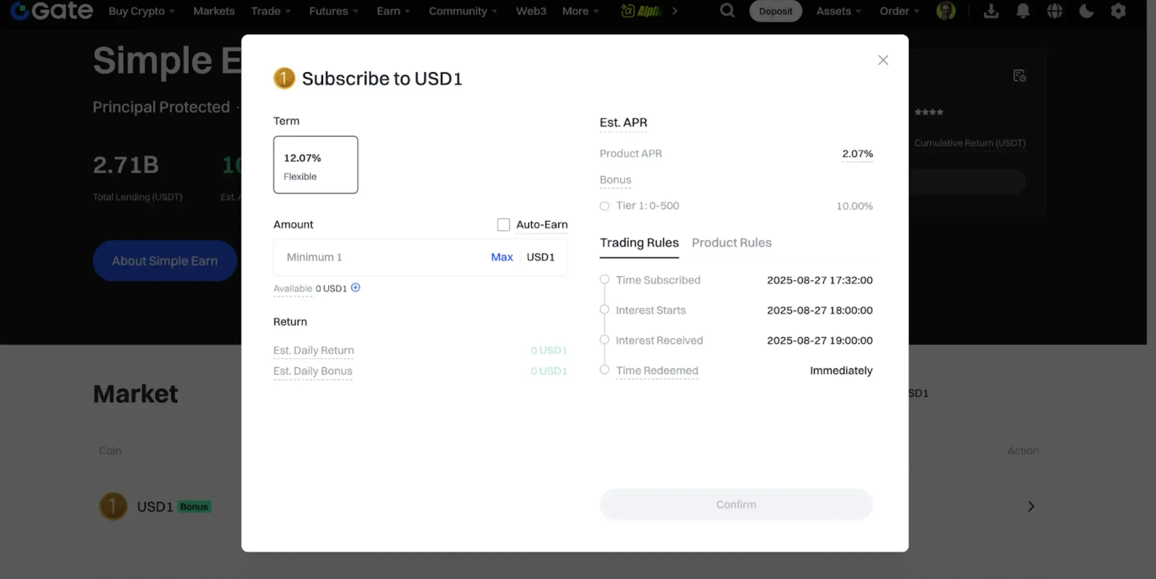1156x579 pixels.
Task: Select the Tier 1: 0-500 bonus radio button
Action: [x=604, y=206]
